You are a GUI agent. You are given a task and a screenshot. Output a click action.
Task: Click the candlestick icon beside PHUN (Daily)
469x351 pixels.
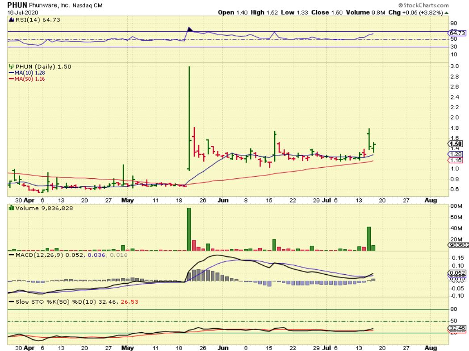click(11, 66)
